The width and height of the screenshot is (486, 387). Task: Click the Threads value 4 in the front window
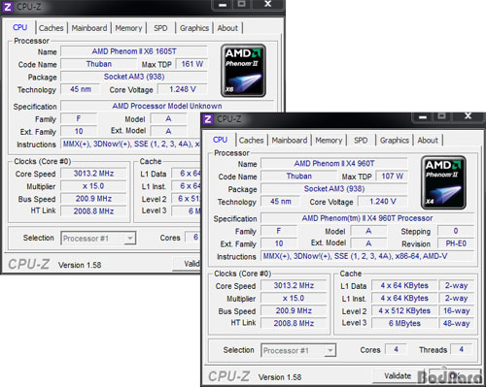461,349
